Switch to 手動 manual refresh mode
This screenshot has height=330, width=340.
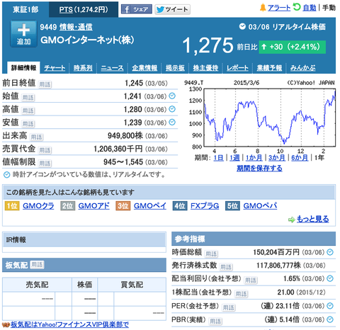point(329,8)
